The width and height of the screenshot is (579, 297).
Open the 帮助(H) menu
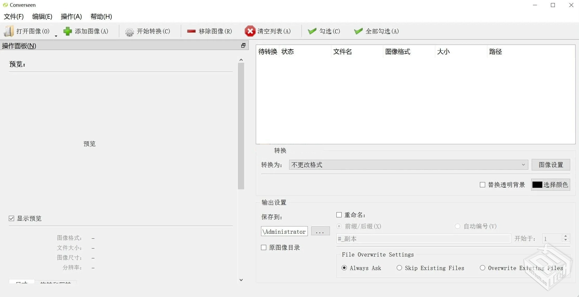tap(101, 16)
